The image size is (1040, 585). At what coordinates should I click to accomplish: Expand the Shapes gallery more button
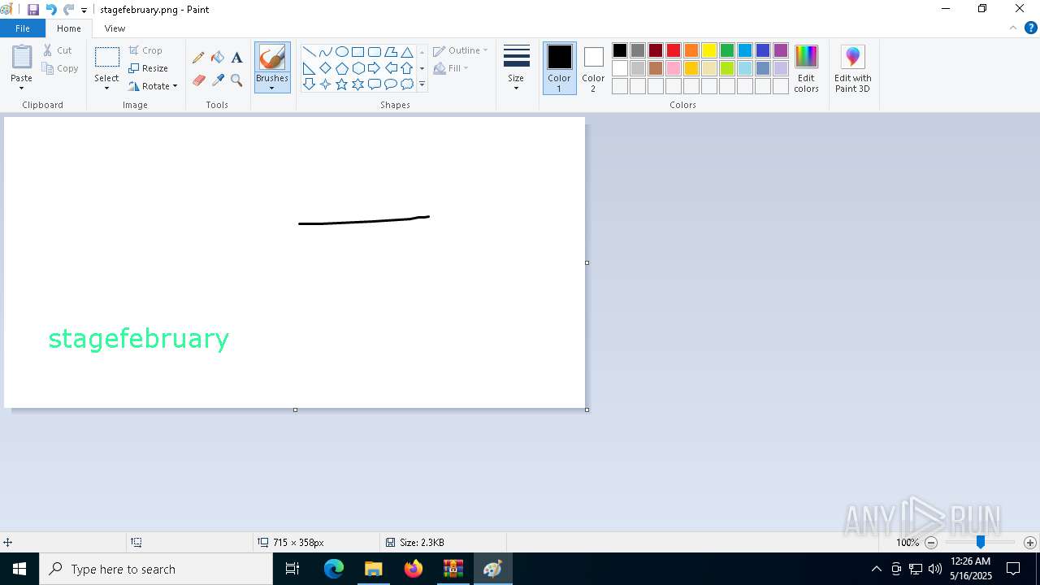422,84
